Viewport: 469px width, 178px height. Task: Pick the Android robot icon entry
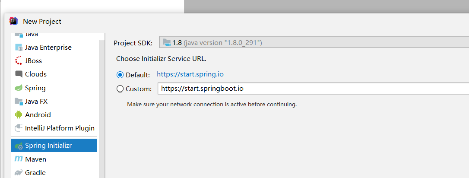[19, 114]
